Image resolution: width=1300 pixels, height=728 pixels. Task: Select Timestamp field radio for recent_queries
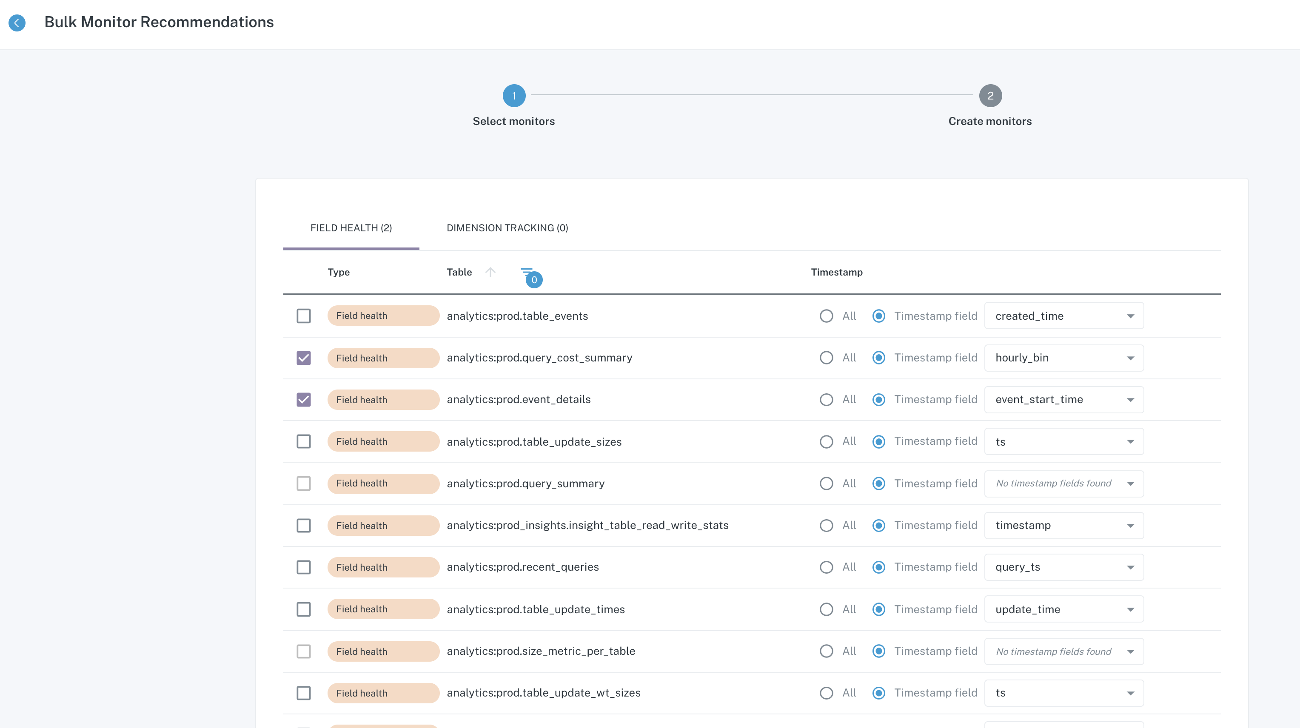tap(878, 567)
